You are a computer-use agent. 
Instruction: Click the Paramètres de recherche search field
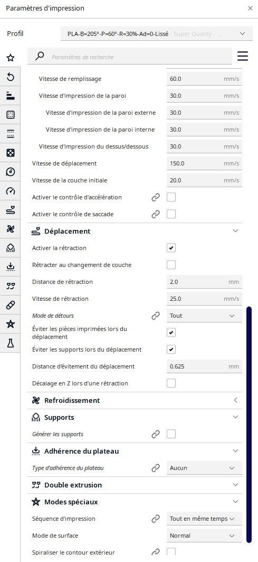click(x=130, y=57)
